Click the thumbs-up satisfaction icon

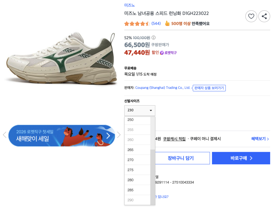(x=167, y=24)
